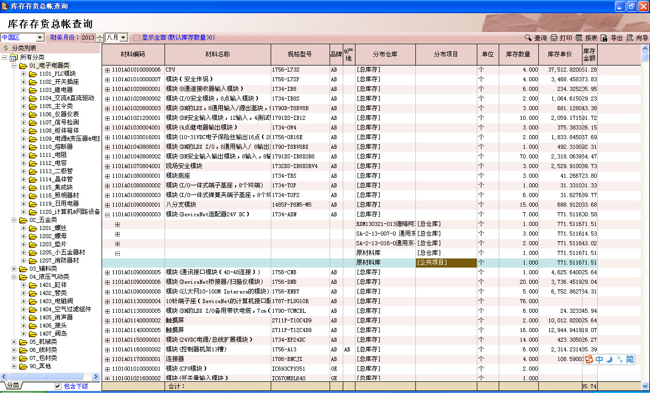Click cell IC693CPU351 model
Image resolution: width=650 pixels, height=393 pixels.
(300, 369)
